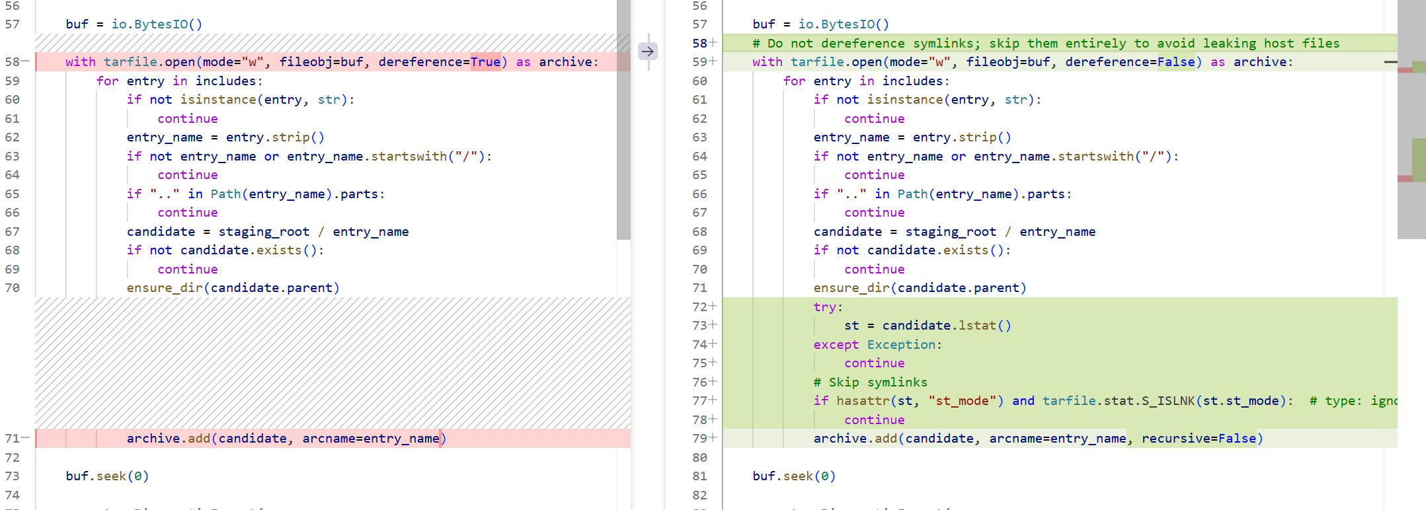
Task: Click the '# Skip symlinks' comment
Action: 870,382
